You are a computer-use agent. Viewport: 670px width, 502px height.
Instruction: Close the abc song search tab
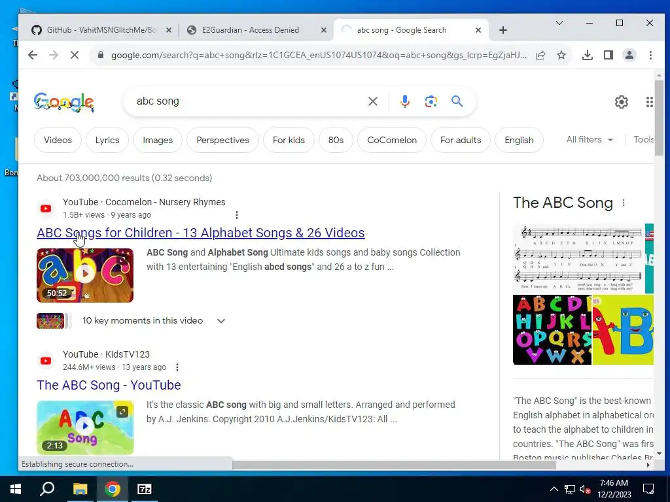pos(478,30)
